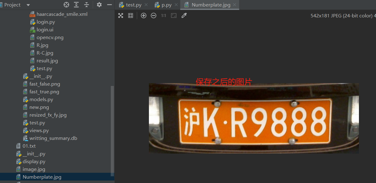Close the Numberplate.jpg tab

(235, 5)
